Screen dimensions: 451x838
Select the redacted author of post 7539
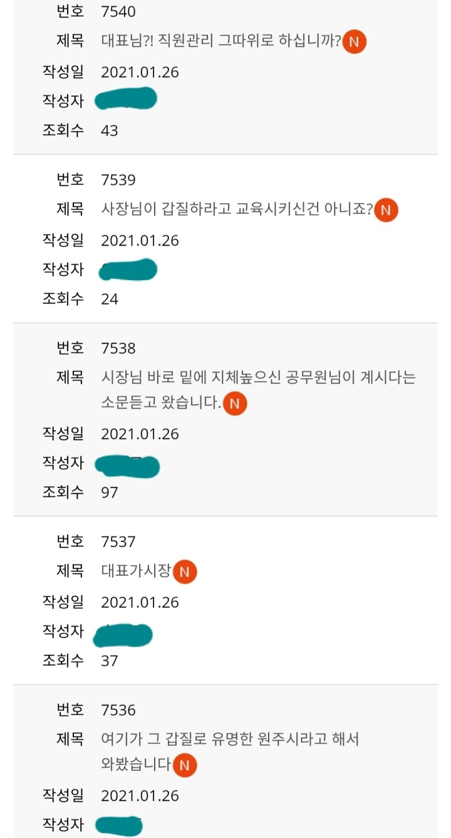pos(128,269)
